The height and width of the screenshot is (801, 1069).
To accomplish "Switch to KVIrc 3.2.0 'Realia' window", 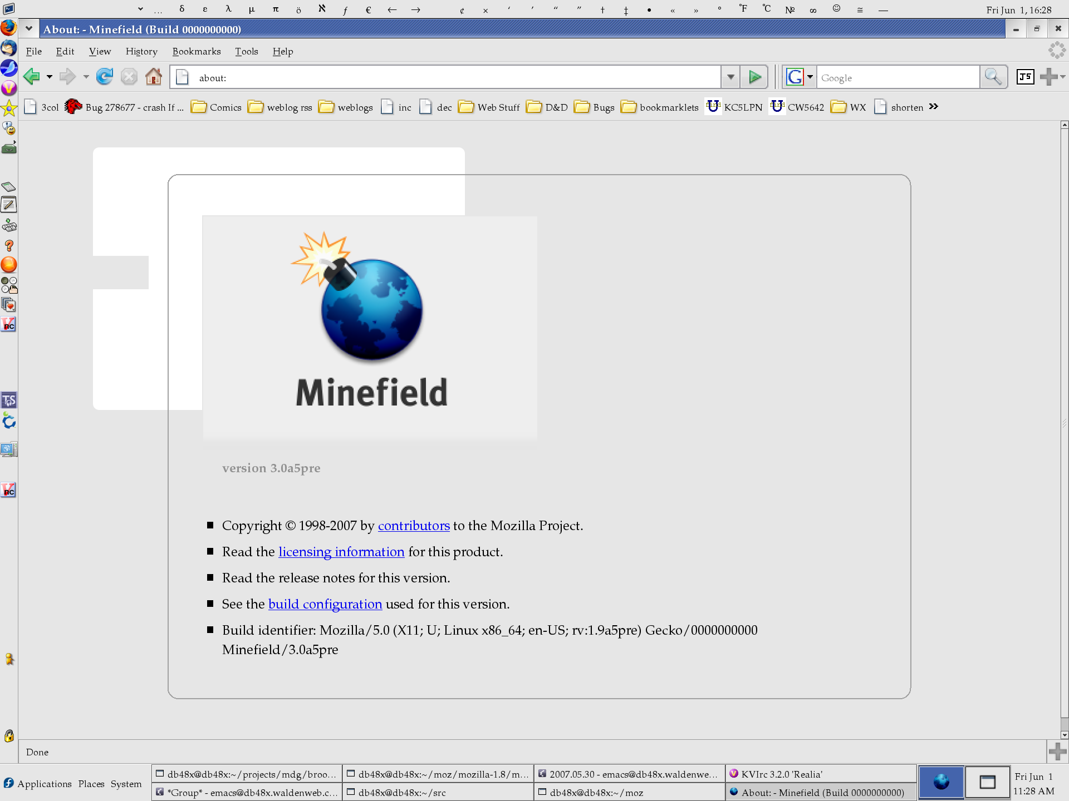I will (x=821, y=774).
